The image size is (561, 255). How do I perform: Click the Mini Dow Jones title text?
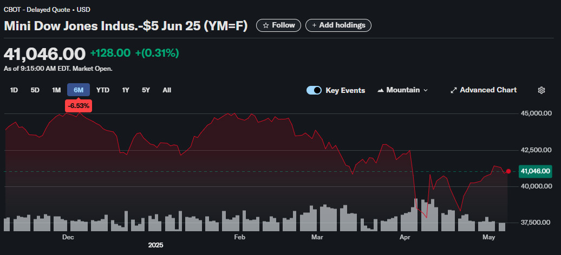pos(126,26)
